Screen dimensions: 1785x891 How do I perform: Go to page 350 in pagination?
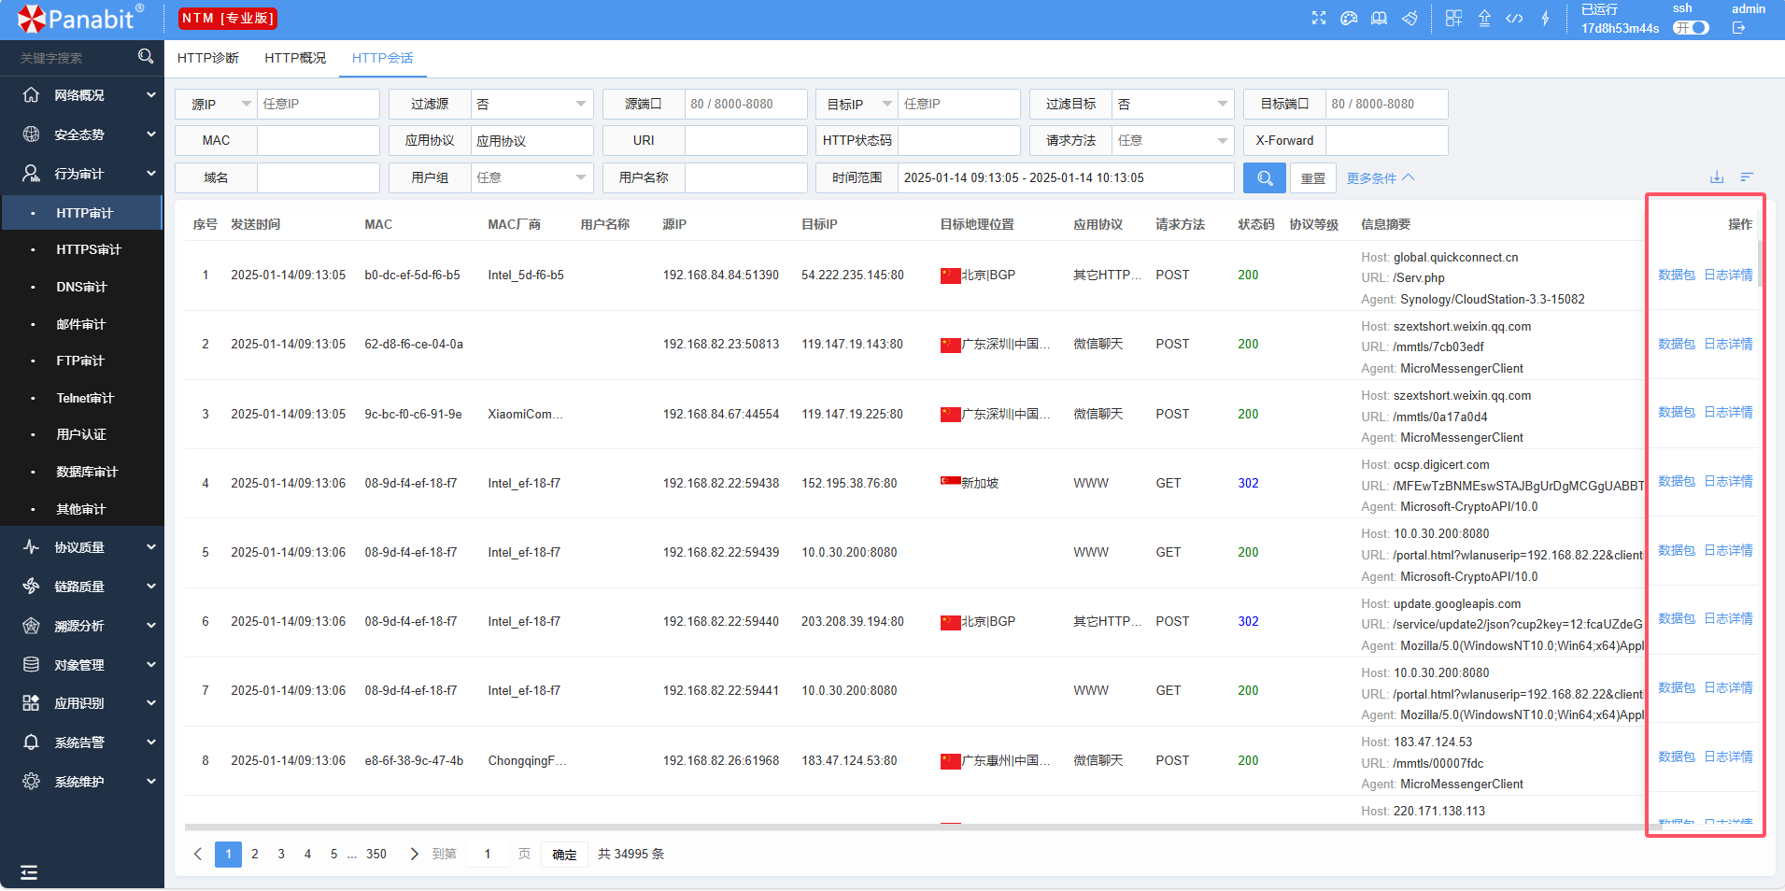(376, 854)
